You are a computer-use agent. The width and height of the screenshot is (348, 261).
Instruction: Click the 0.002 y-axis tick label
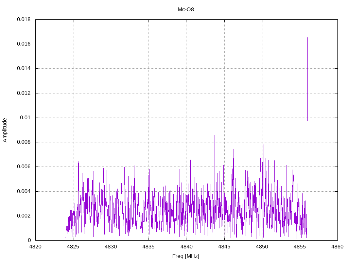(x=24, y=216)
